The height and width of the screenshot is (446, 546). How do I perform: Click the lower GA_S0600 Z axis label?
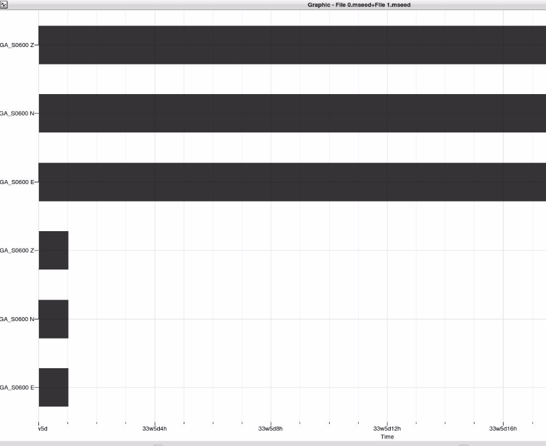(17, 250)
